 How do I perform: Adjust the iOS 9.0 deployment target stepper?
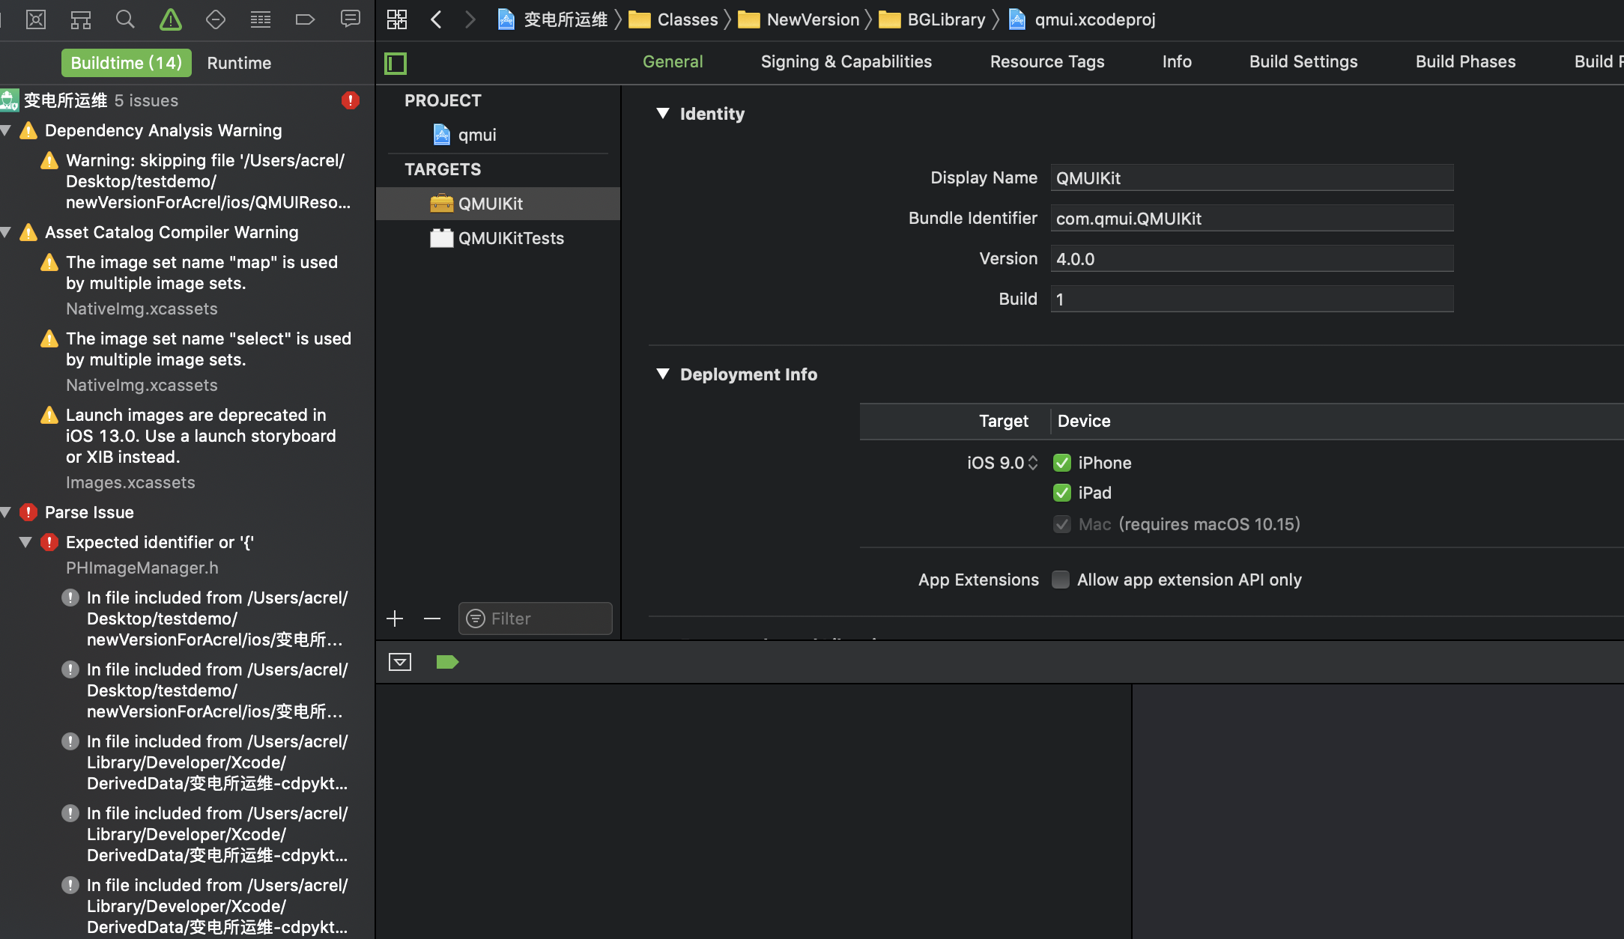(1034, 463)
